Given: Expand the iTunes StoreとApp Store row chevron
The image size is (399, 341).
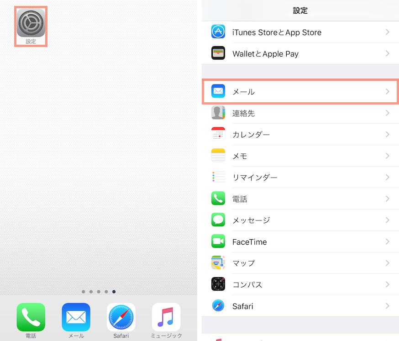Looking at the screenshot, I should (x=387, y=32).
